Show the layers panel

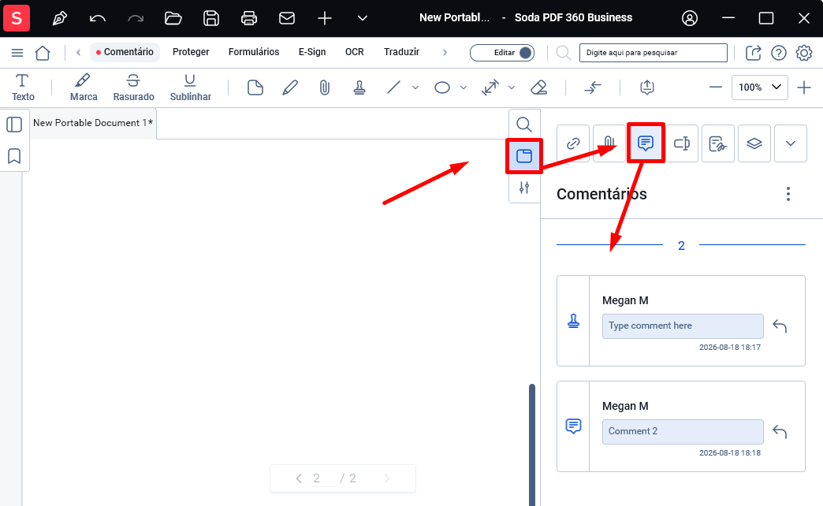(754, 143)
